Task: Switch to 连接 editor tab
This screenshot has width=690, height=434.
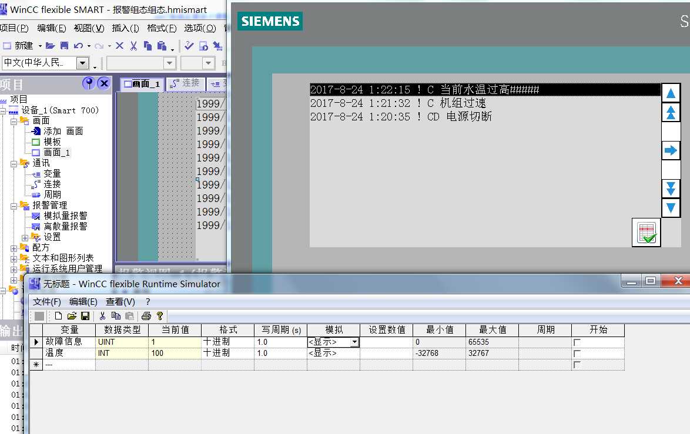Action: tap(186, 83)
